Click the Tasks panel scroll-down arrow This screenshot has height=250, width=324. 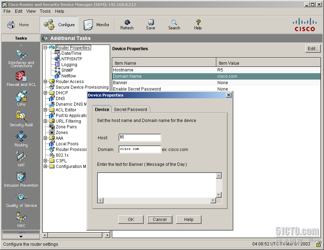21,236
